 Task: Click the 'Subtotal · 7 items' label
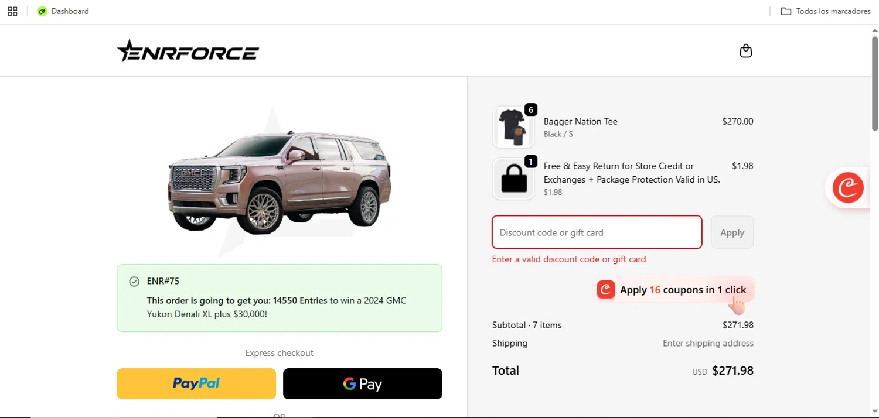(527, 325)
